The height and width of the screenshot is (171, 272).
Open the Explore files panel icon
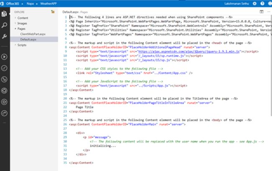pos(4,14)
